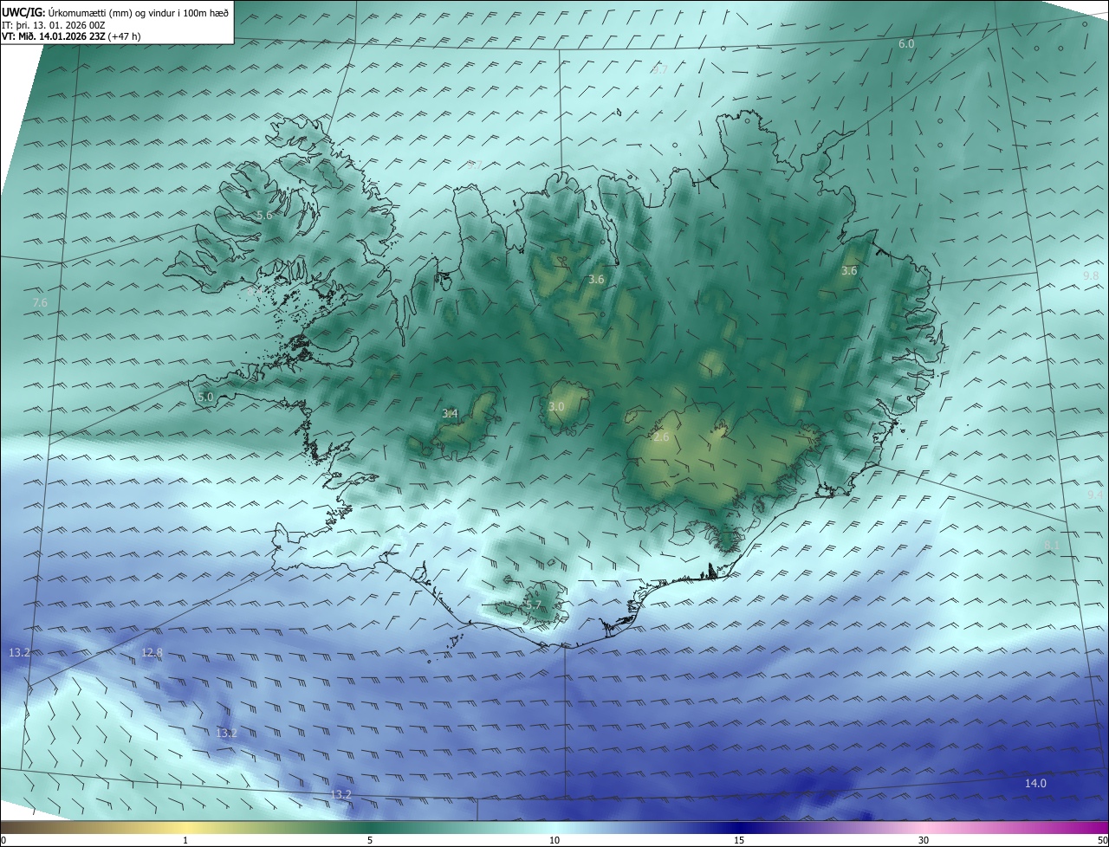Pick the yellow section of the colour bar
This screenshot has height=847, width=1109.
(x=186, y=827)
